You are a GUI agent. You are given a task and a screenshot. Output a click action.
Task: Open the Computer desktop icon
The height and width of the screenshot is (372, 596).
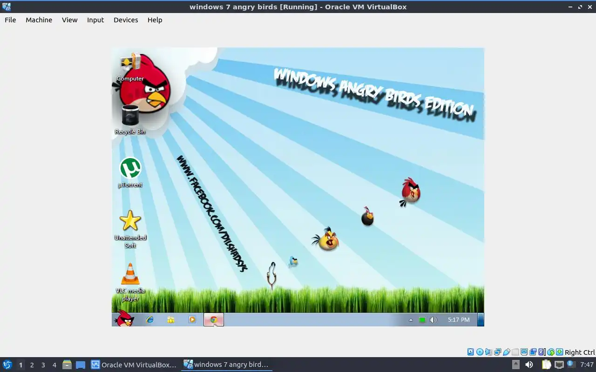(x=130, y=67)
